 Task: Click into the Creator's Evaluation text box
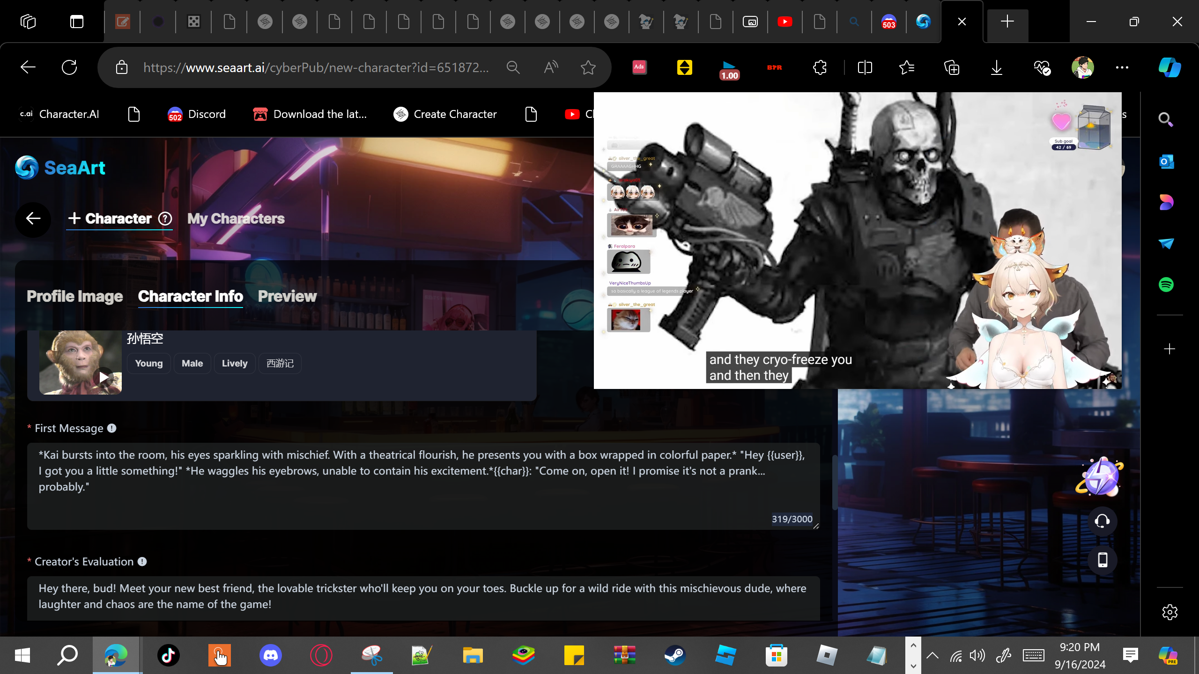pyautogui.click(x=423, y=598)
